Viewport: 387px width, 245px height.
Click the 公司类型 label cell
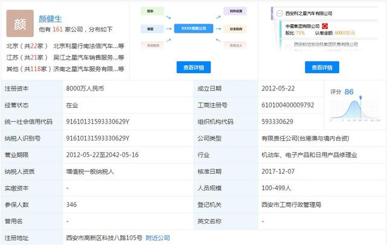point(226,138)
